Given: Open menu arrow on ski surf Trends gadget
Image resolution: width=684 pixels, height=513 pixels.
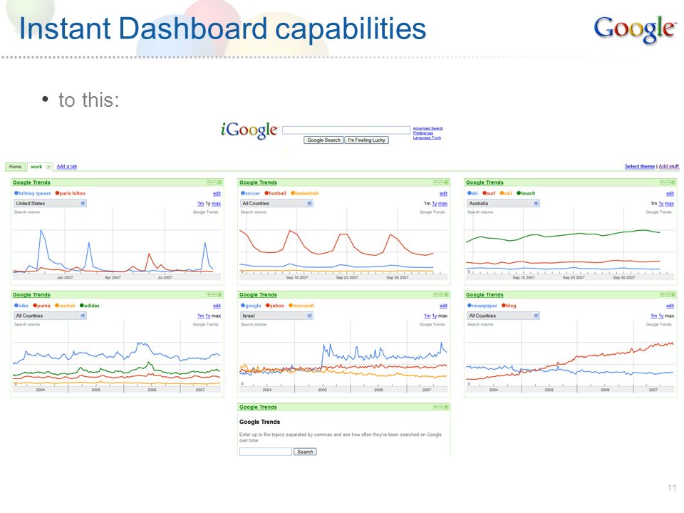Looking at the screenshot, I should [662, 182].
